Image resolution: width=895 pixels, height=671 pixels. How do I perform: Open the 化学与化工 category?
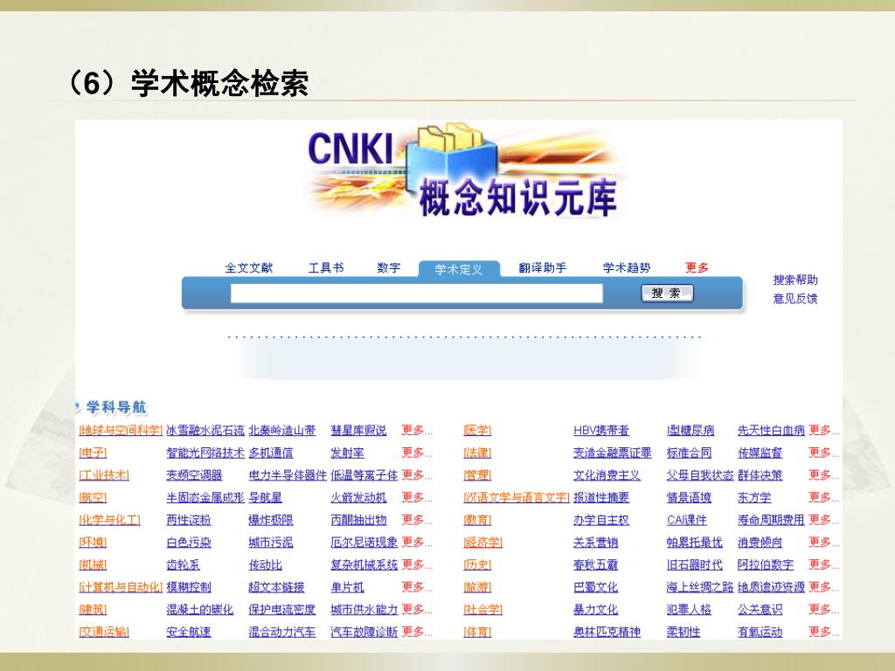(109, 521)
